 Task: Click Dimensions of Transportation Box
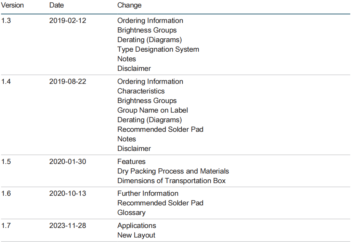(172, 181)
